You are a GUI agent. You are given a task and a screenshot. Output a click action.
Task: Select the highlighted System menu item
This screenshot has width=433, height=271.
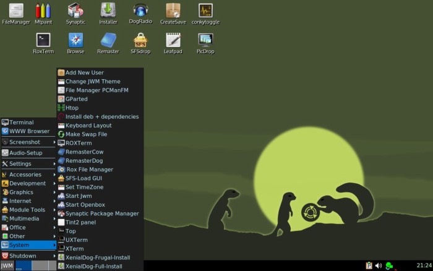coord(28,245)
